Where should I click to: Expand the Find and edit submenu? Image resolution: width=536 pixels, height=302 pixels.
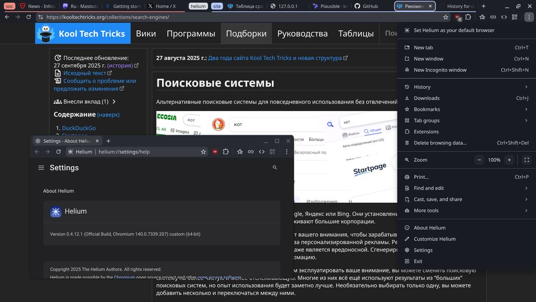[467, 188]
